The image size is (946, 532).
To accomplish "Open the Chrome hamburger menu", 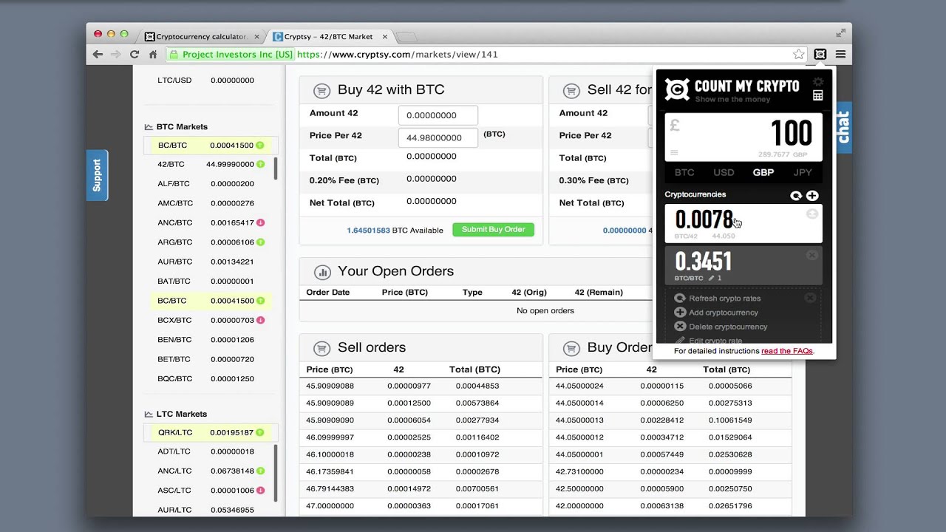I will 840,54.
